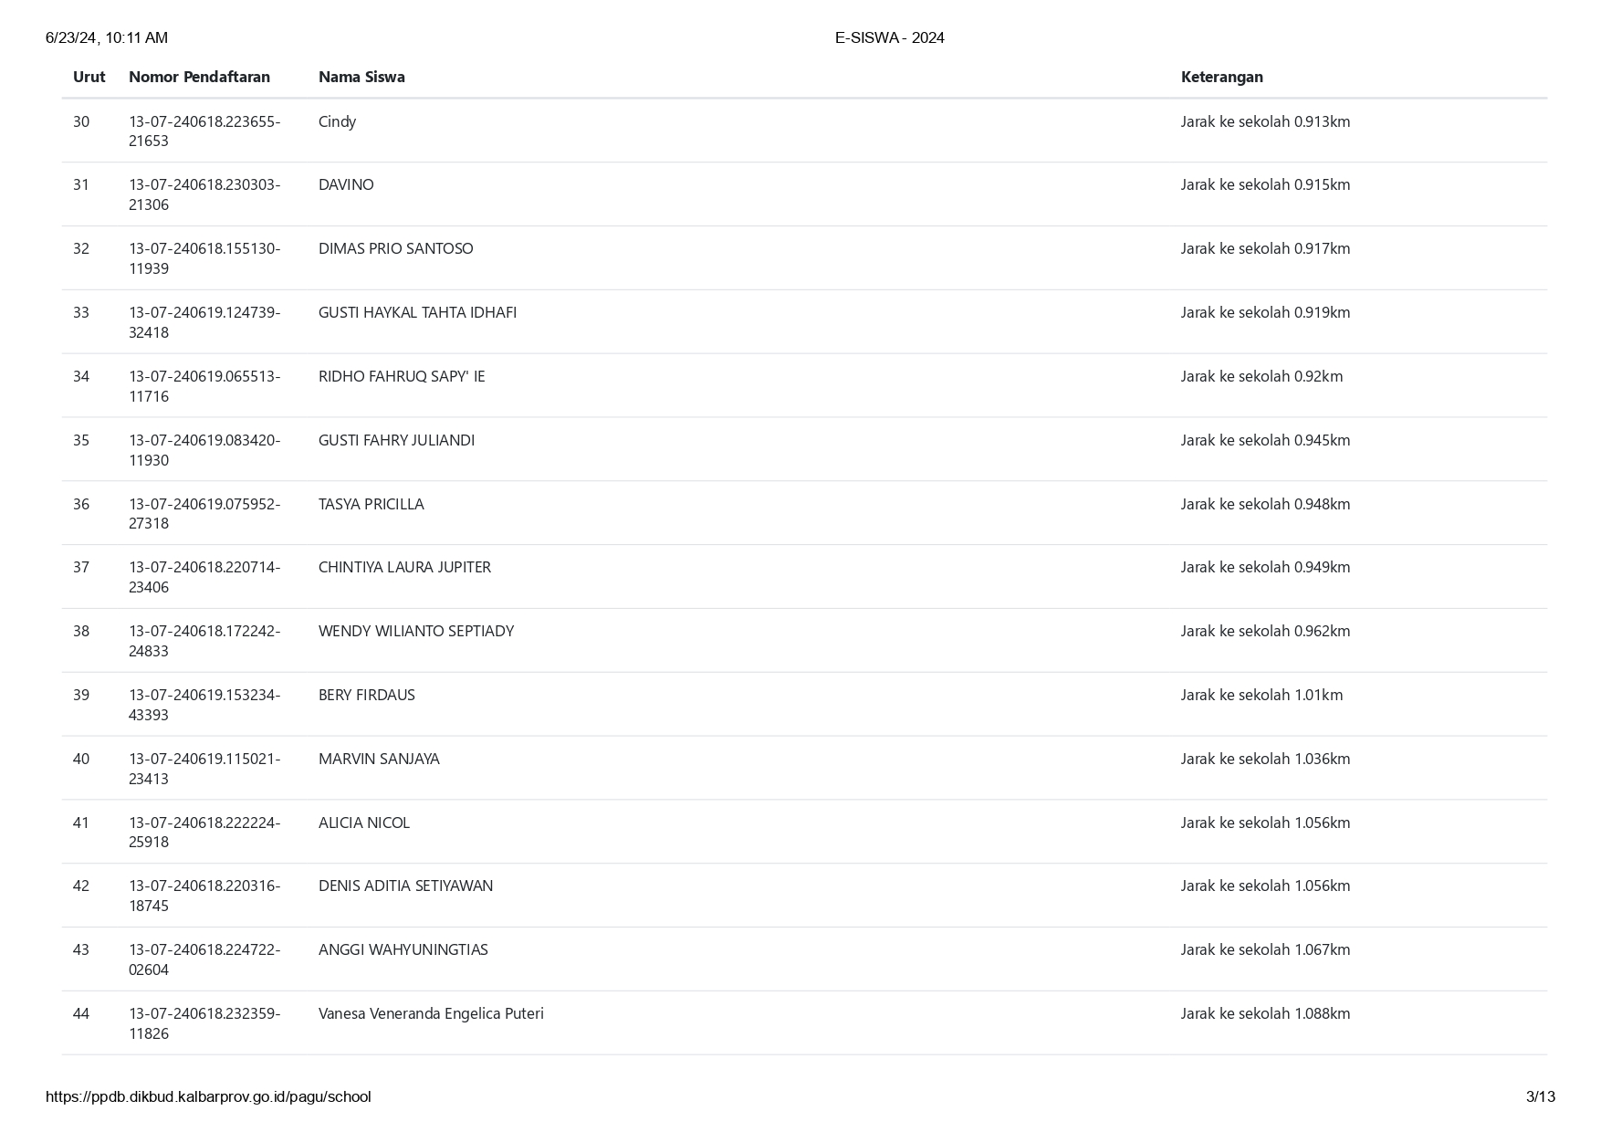Viewport: 1601px width, 1132px height.
Task: Click registration number ending 11930
Action: point(204,450)
